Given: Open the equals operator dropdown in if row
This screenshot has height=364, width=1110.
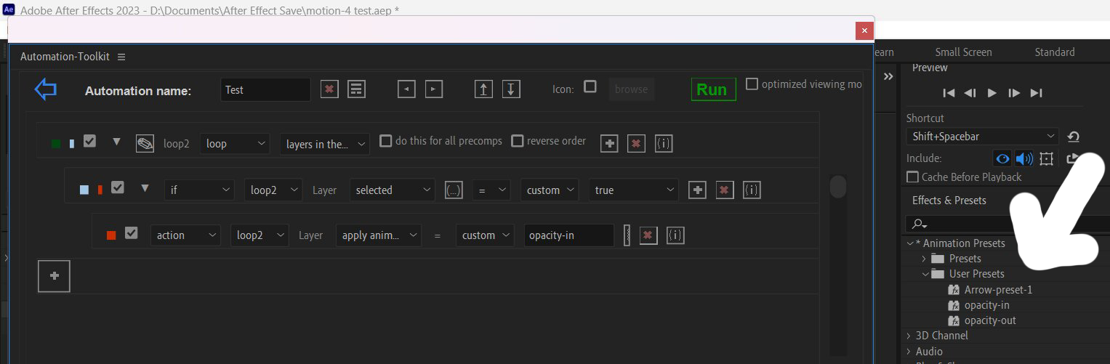Looking at the screenshot, I should pyautogui.click(x=491, y=190).
